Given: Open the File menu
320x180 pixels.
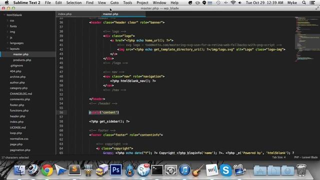Looking at the screenshot, I should coord(48,2).
